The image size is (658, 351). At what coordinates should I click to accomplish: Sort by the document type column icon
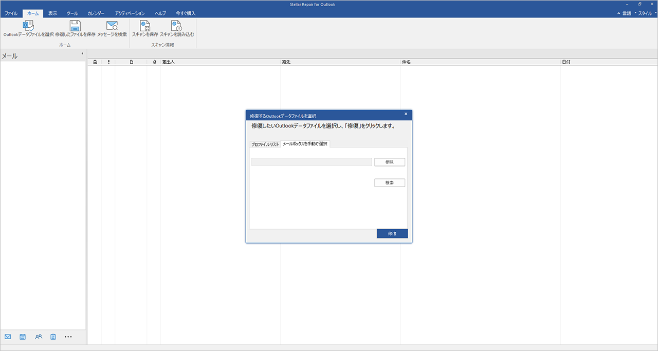pos(131,62)
